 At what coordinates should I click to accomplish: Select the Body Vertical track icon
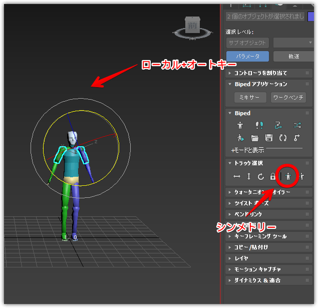(x=249, y=176)
